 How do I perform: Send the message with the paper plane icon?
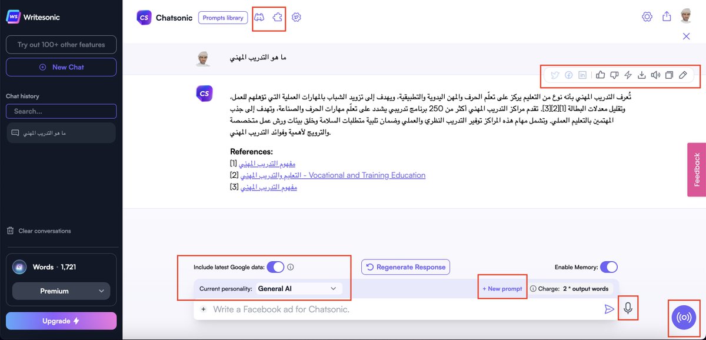[x=609, y=309]
